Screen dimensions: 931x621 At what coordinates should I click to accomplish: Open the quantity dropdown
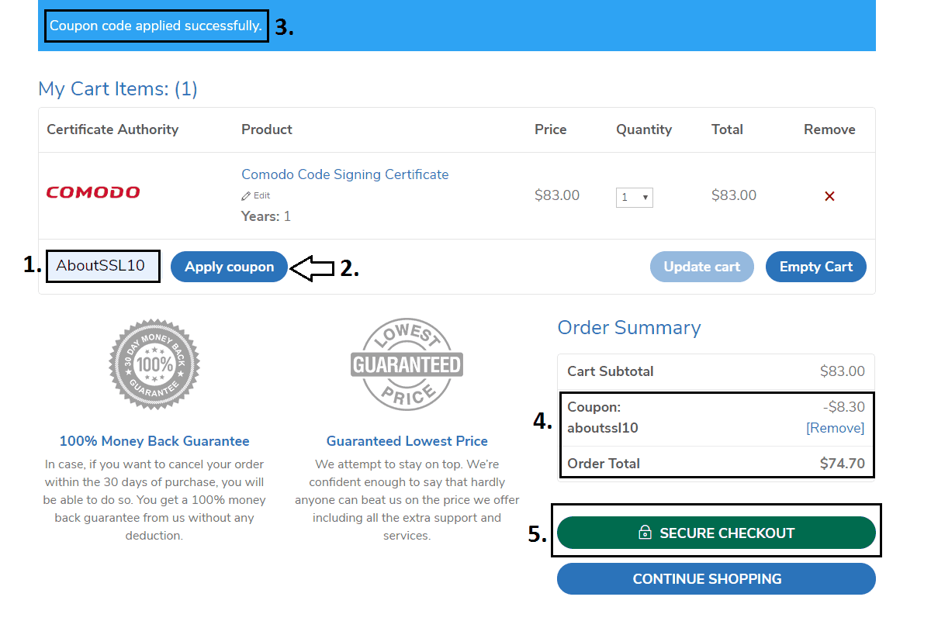tap(635, 197)
